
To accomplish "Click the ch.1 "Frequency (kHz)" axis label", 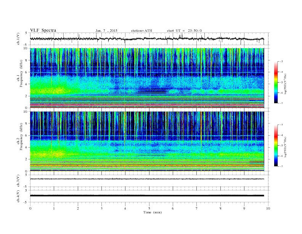I will point(21,73).
